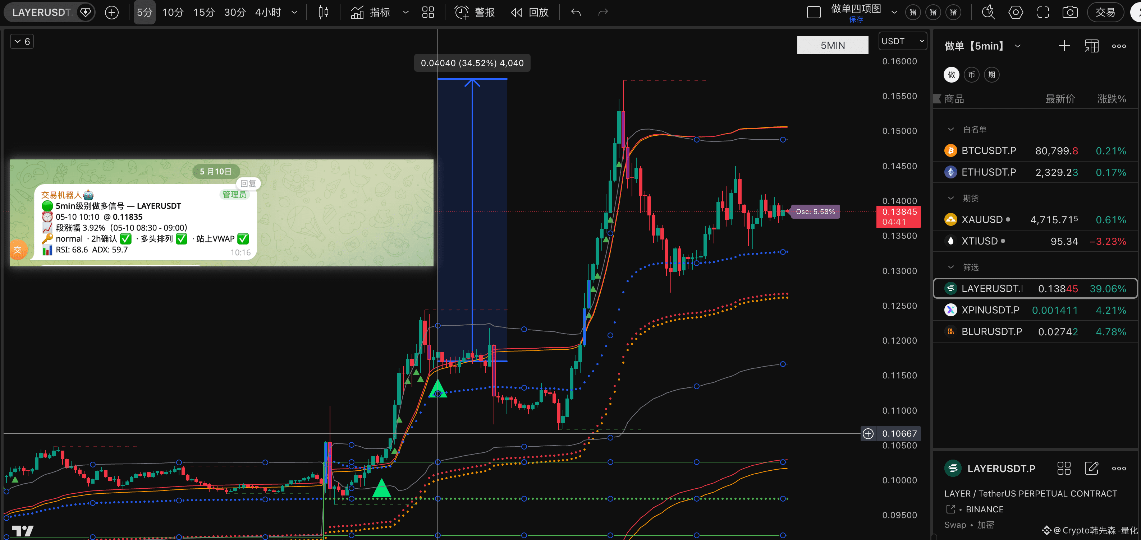Collapse the 白名单 section
The width and height of the screenshot is (1141, 540).
click(950, 130)
